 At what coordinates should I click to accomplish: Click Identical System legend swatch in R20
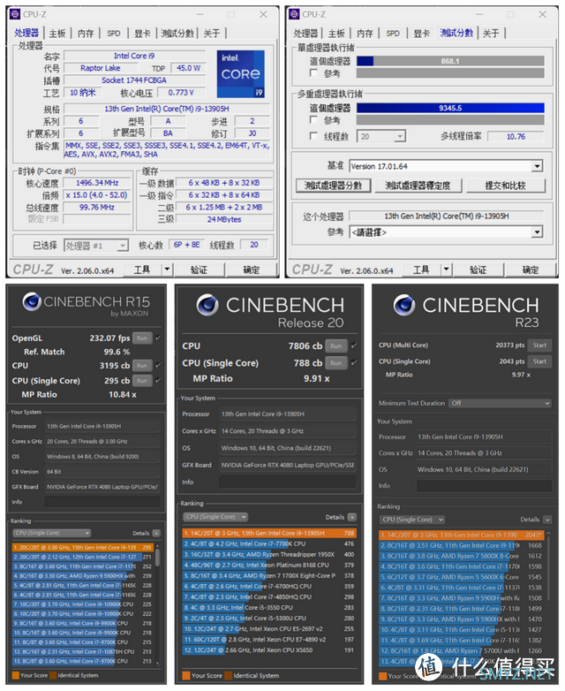click(228, 675)
